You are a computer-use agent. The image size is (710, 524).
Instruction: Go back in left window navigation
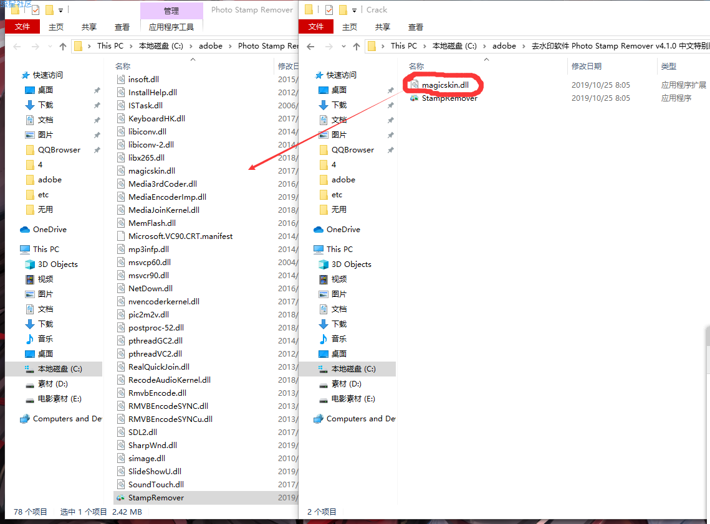17,46
